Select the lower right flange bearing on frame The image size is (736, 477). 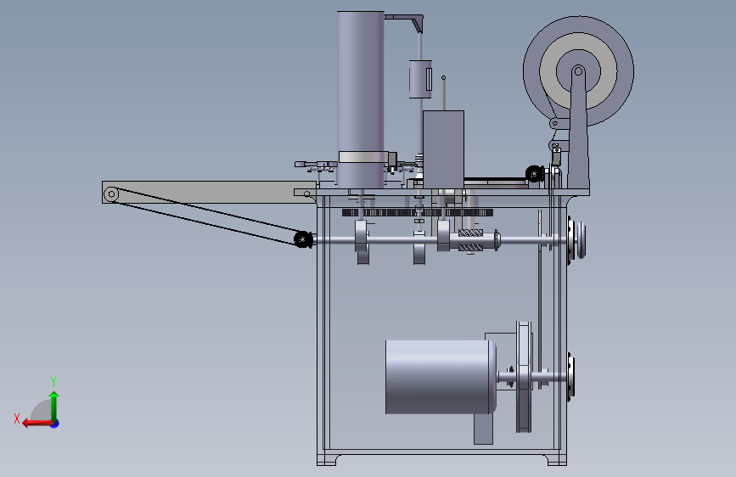click(570, 377)
